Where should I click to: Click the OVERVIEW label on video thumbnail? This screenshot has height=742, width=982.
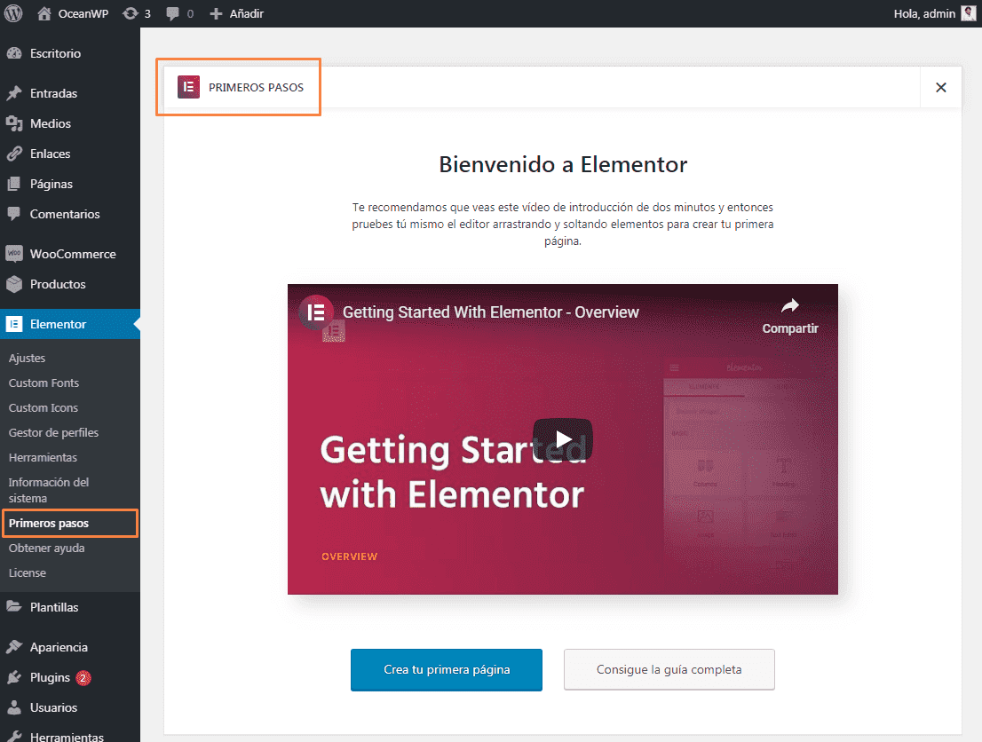click(350, 556)
